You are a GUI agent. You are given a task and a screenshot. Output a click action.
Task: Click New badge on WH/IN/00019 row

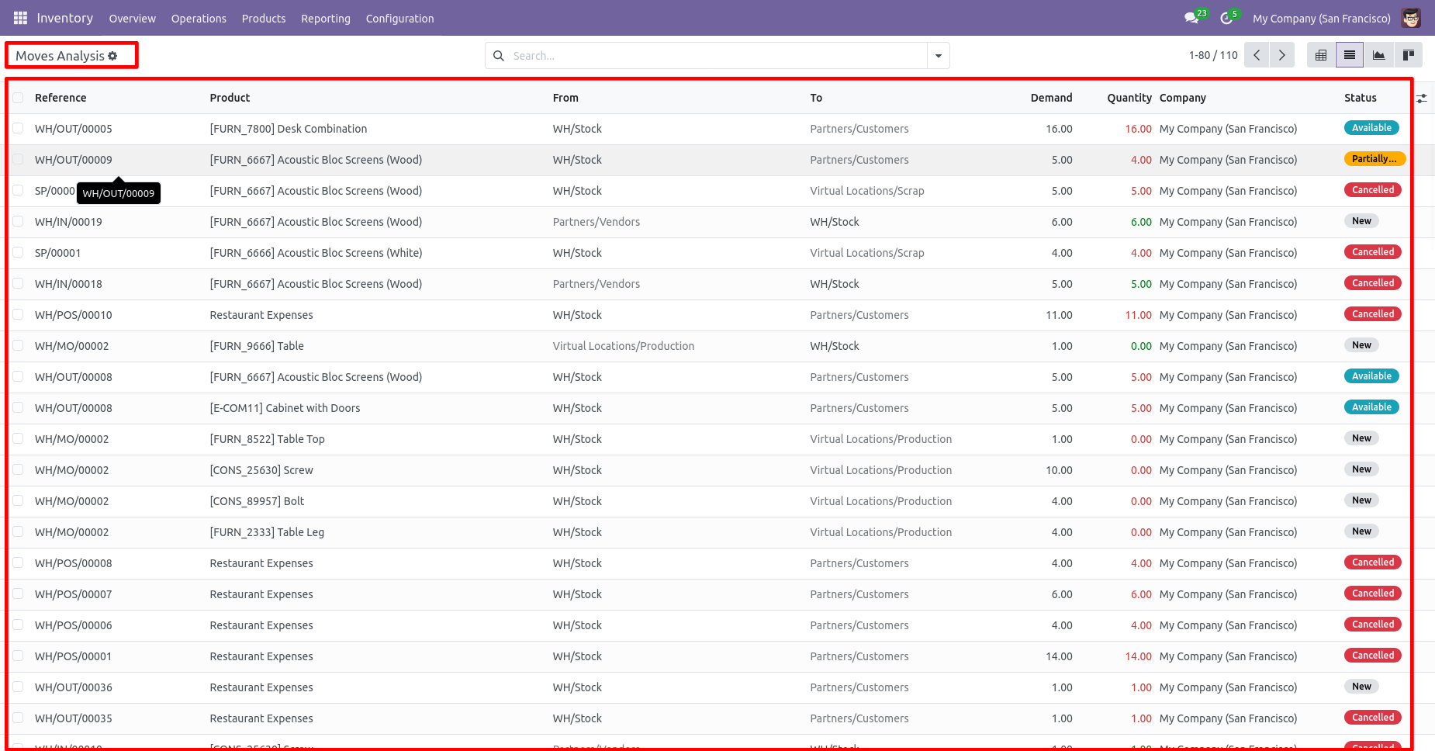[x=1361, y=221]
